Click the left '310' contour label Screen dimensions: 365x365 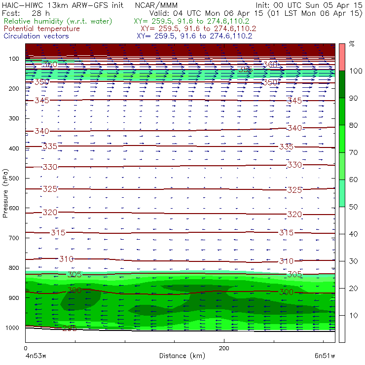[67, 259]
